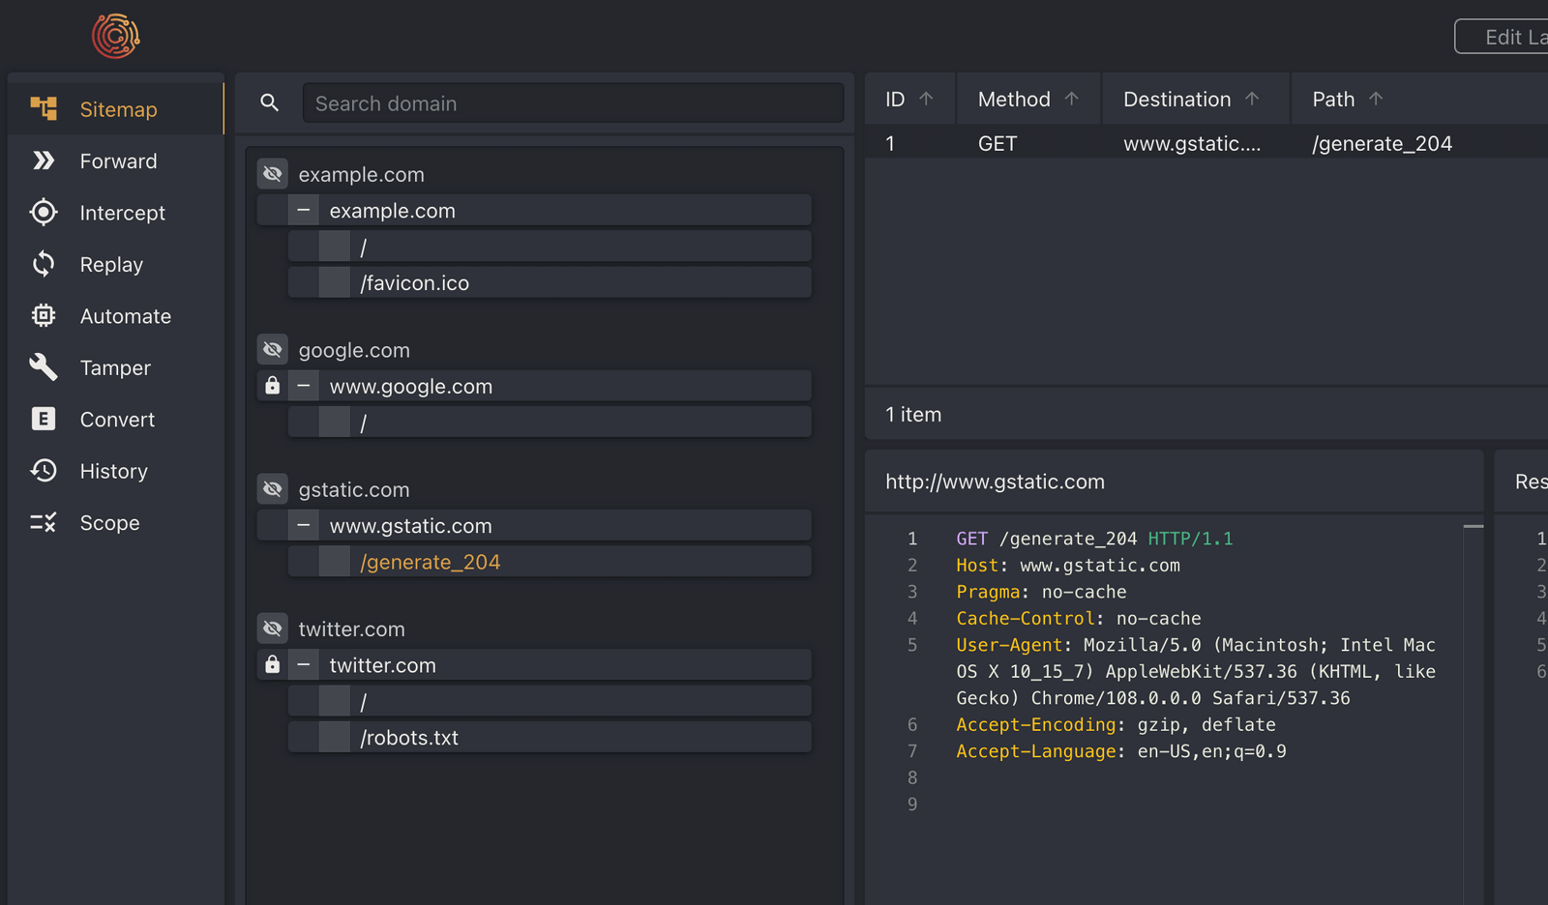Click the History clock icon

[44, 471]
